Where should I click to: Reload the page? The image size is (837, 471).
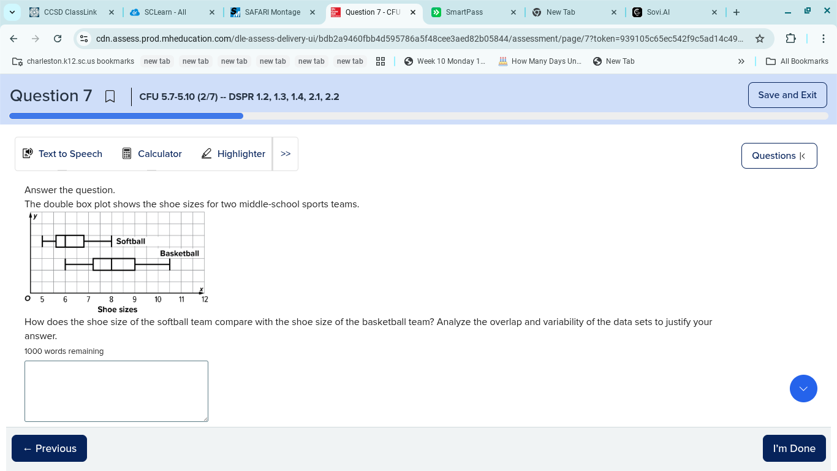click(58, 39)
